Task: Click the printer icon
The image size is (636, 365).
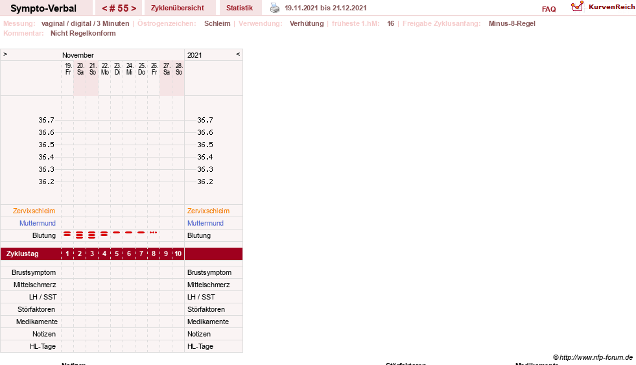Action: (x=275, y=8)
